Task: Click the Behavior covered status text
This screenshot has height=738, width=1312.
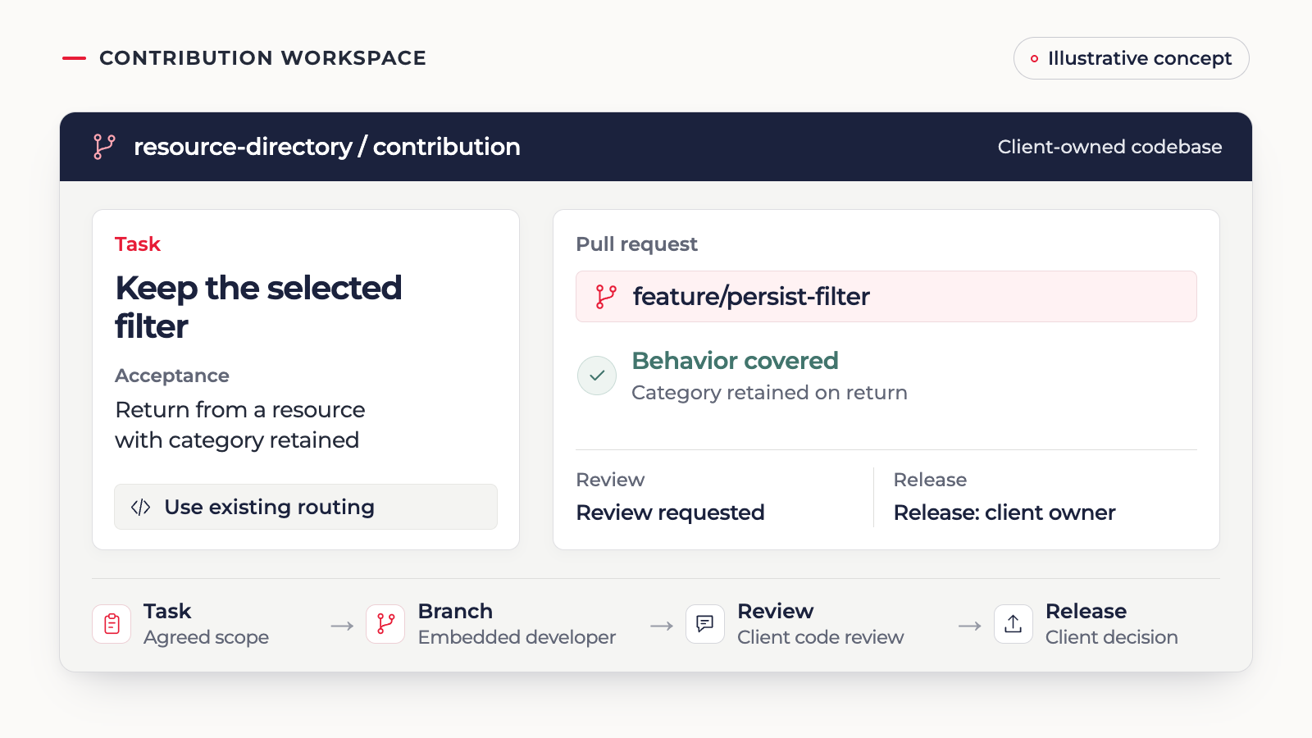Action: point(736,361)
